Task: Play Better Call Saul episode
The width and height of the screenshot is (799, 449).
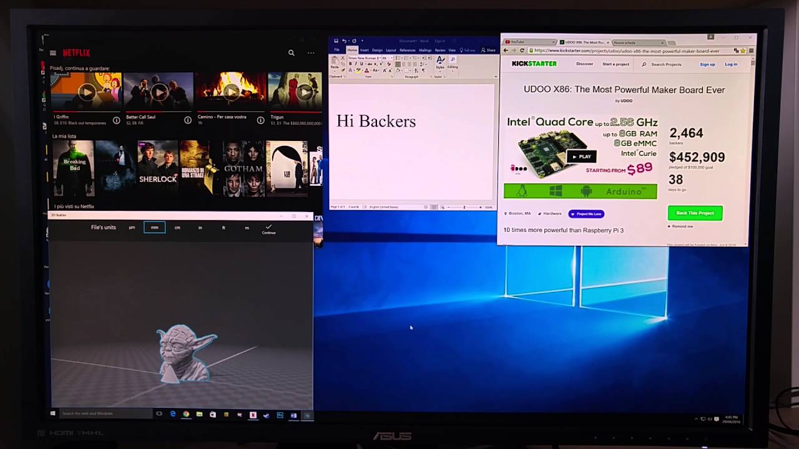Action: point(159,92)
